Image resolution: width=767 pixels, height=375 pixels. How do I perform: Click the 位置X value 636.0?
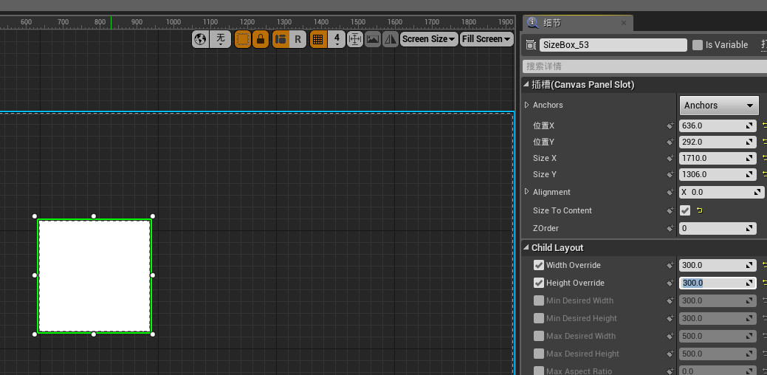point(718,125)
